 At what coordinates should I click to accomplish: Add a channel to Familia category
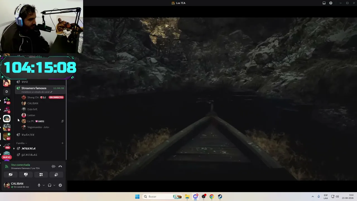point(62,143)
